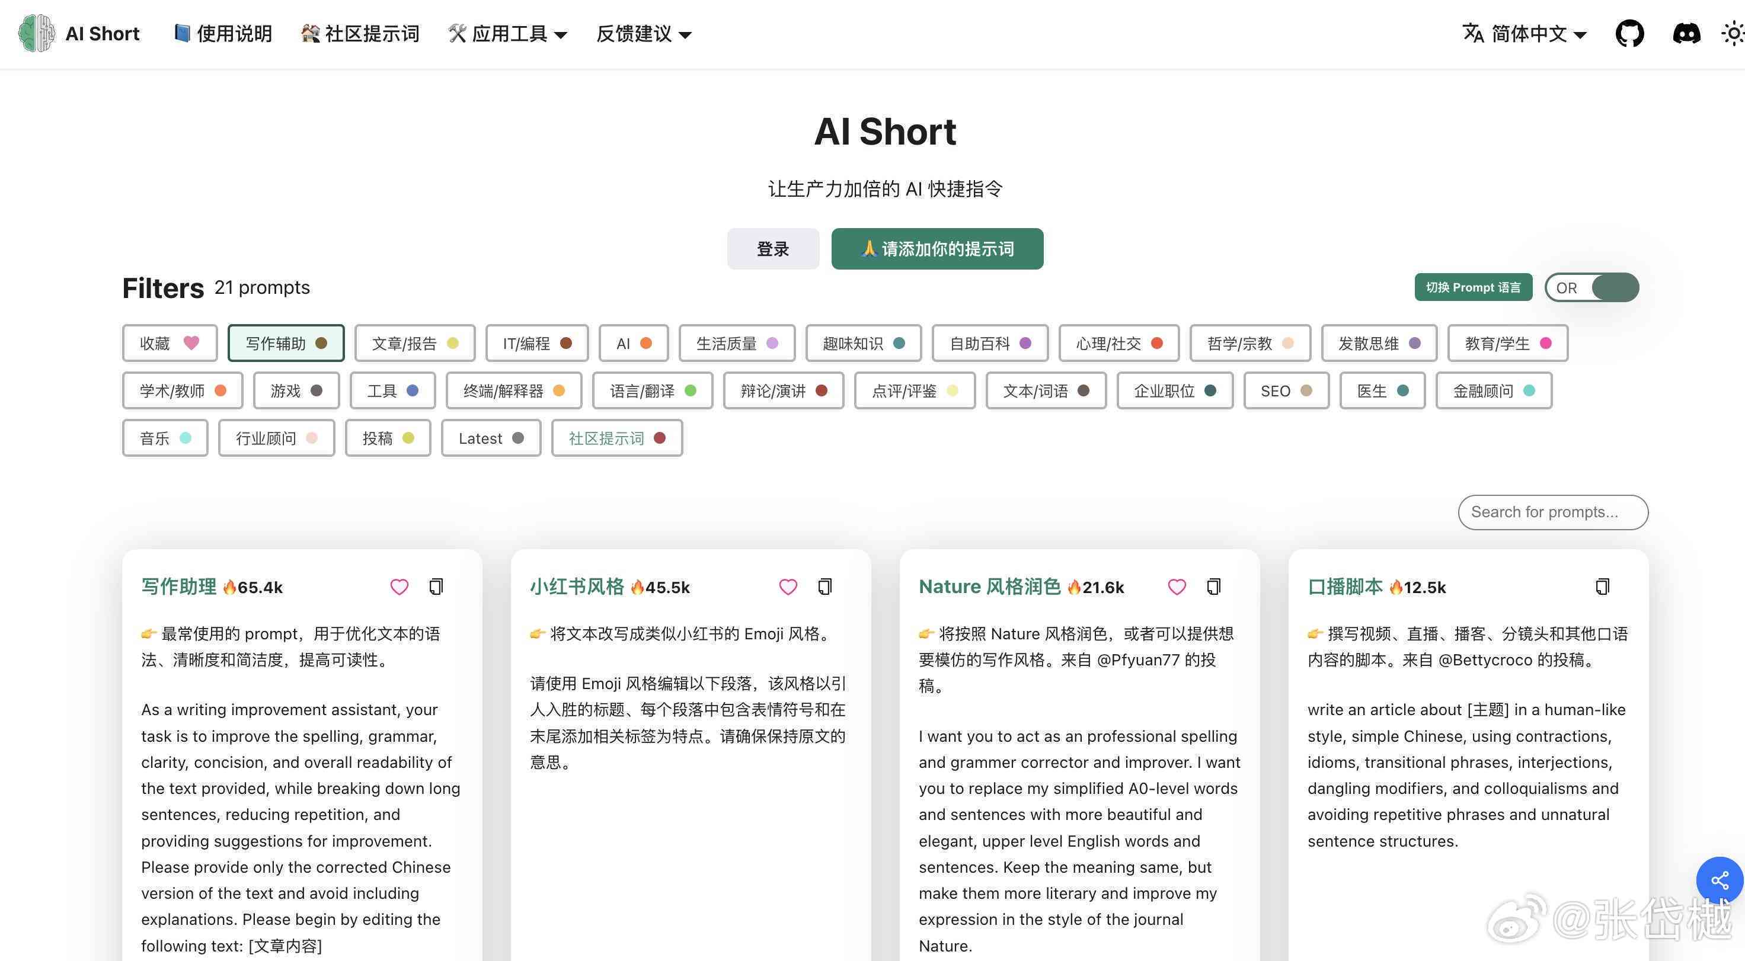The width and height of the screenshot is (1745, 961).
Task: Toggle the 收藏 favorites filter
Action: (170, 344)
